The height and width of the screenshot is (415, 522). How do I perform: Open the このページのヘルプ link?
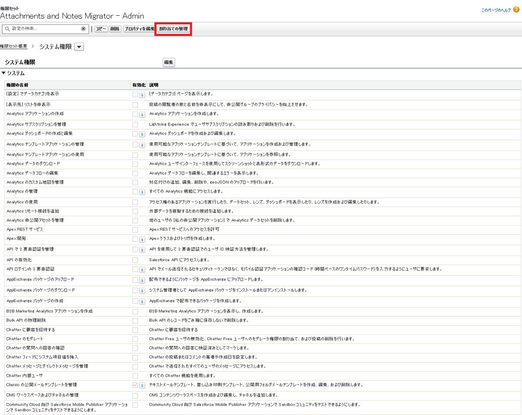(496, 10)
